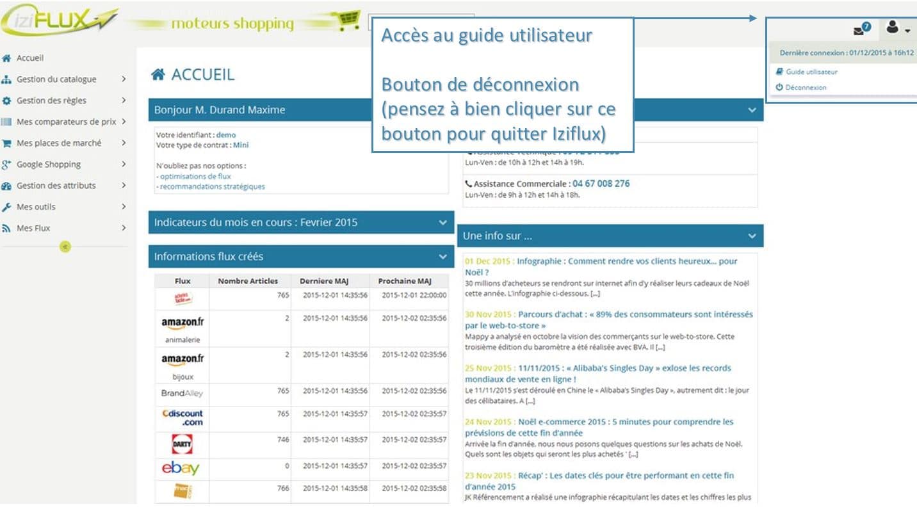
Task: Click the Cdiscount.com logo in flux table
Action: tap(183, 418)
